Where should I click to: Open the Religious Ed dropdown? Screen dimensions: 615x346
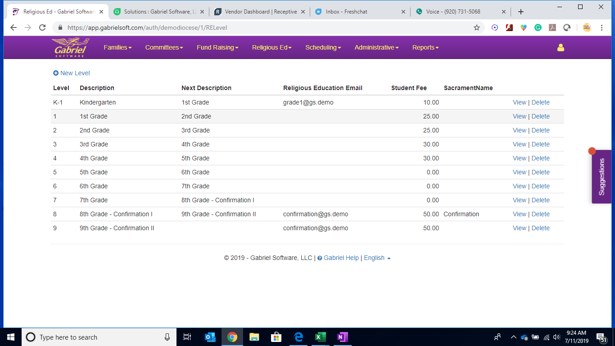pos(271,47)
